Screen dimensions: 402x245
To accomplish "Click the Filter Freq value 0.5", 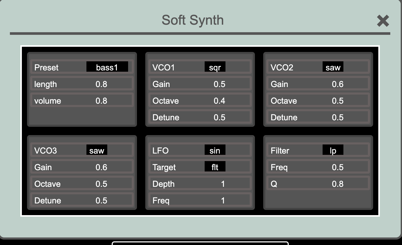I will coord(337,167).
